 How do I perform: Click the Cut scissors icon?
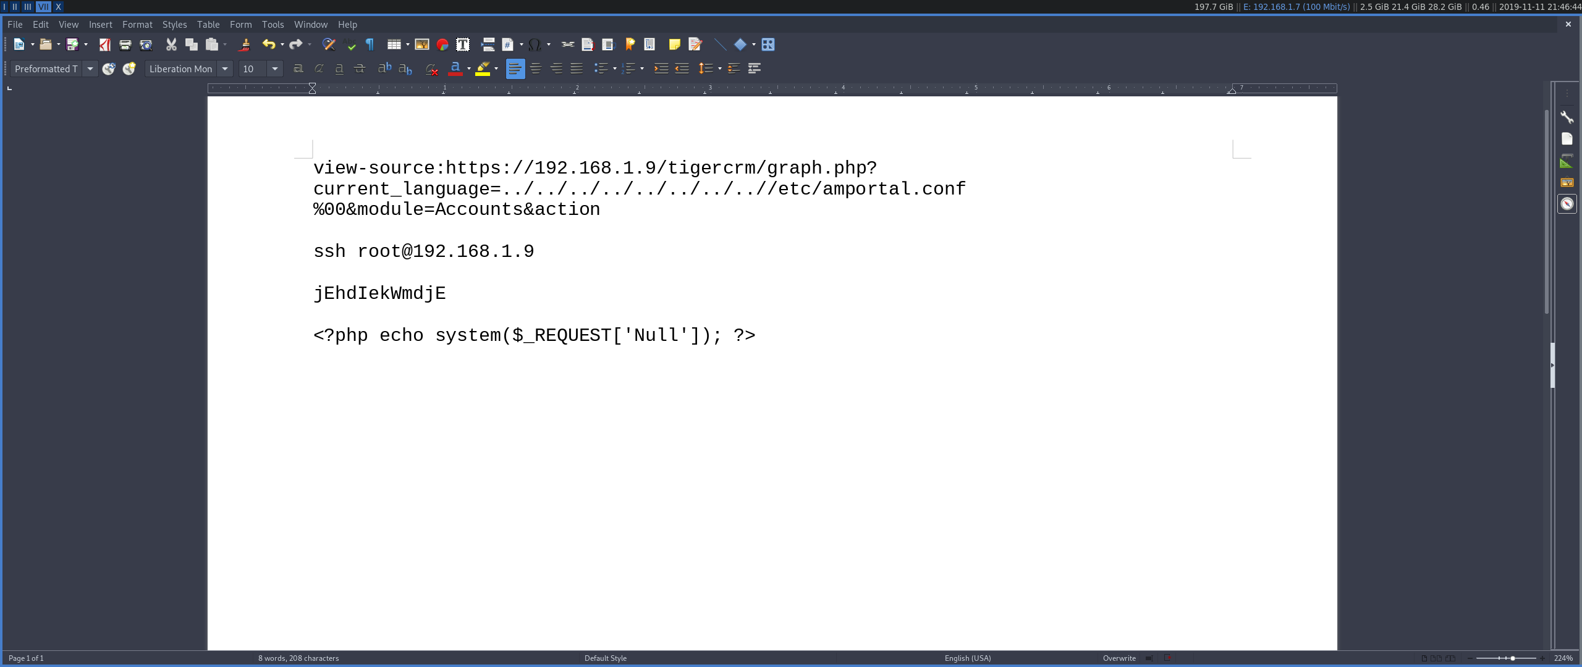click(x=171, y=44)
